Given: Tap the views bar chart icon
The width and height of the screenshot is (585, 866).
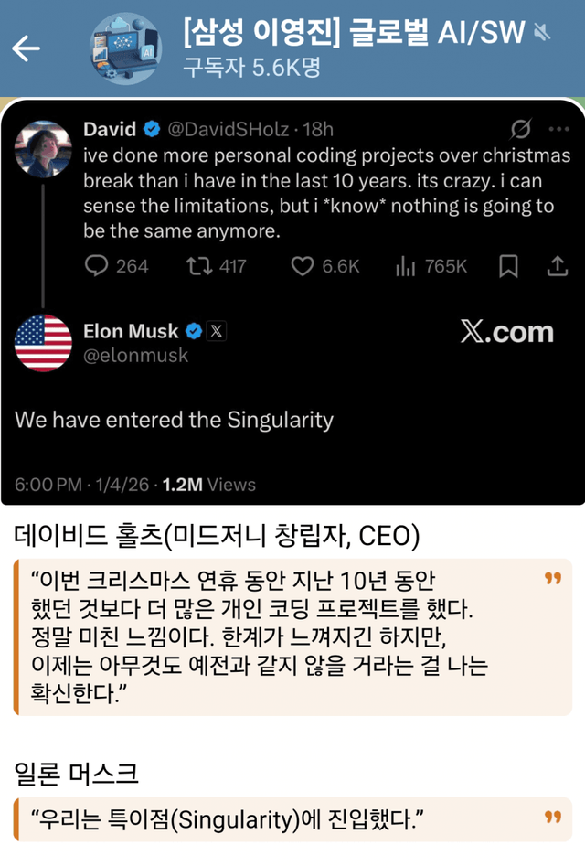Looking at the screenshot, I should 405,266.
